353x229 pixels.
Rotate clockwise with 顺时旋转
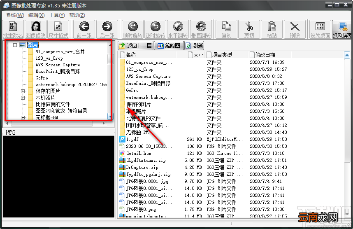coord(132,29)
